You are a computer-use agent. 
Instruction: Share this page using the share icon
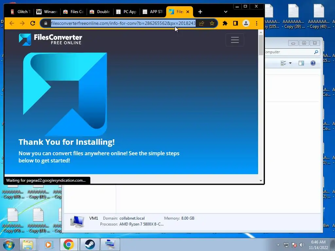coord(202,23)
